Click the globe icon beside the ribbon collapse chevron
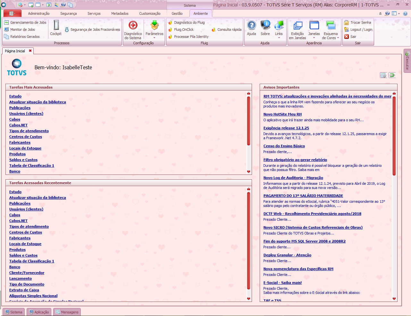 pyautogui.click(x=388, y=13)
